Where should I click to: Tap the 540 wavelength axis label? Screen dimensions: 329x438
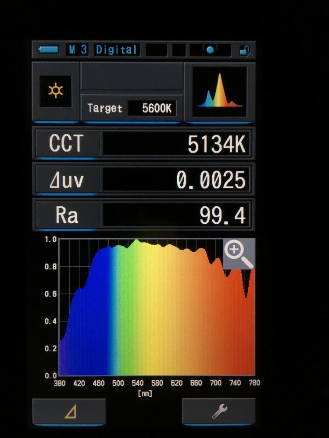tap(138, 383)
